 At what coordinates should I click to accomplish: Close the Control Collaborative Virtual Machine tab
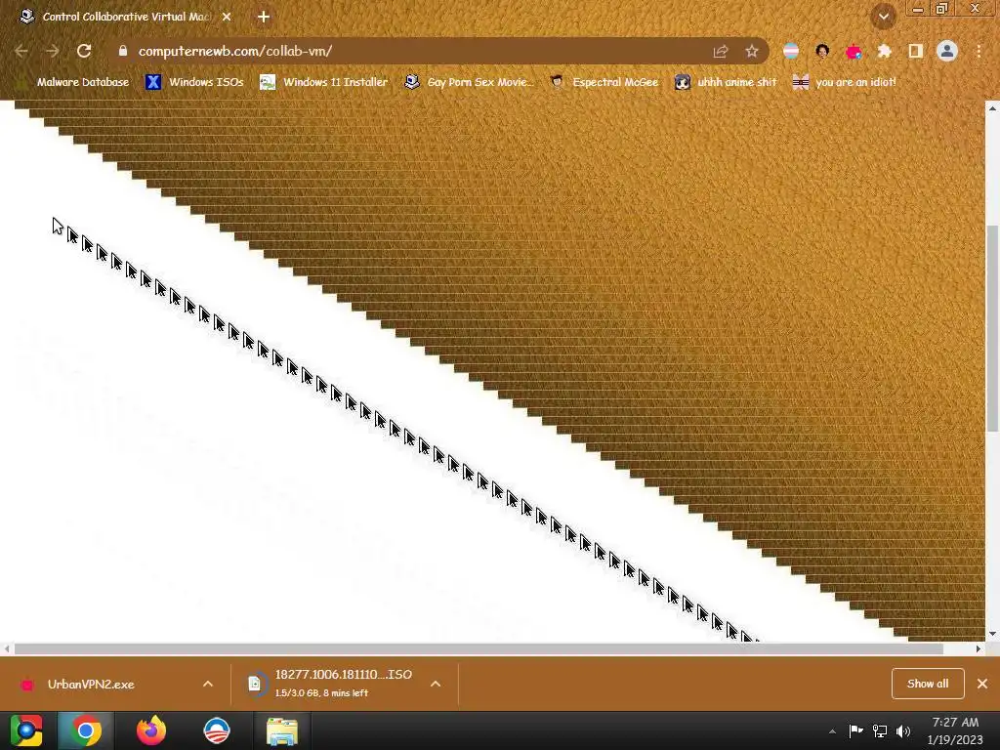click(227, 17)
